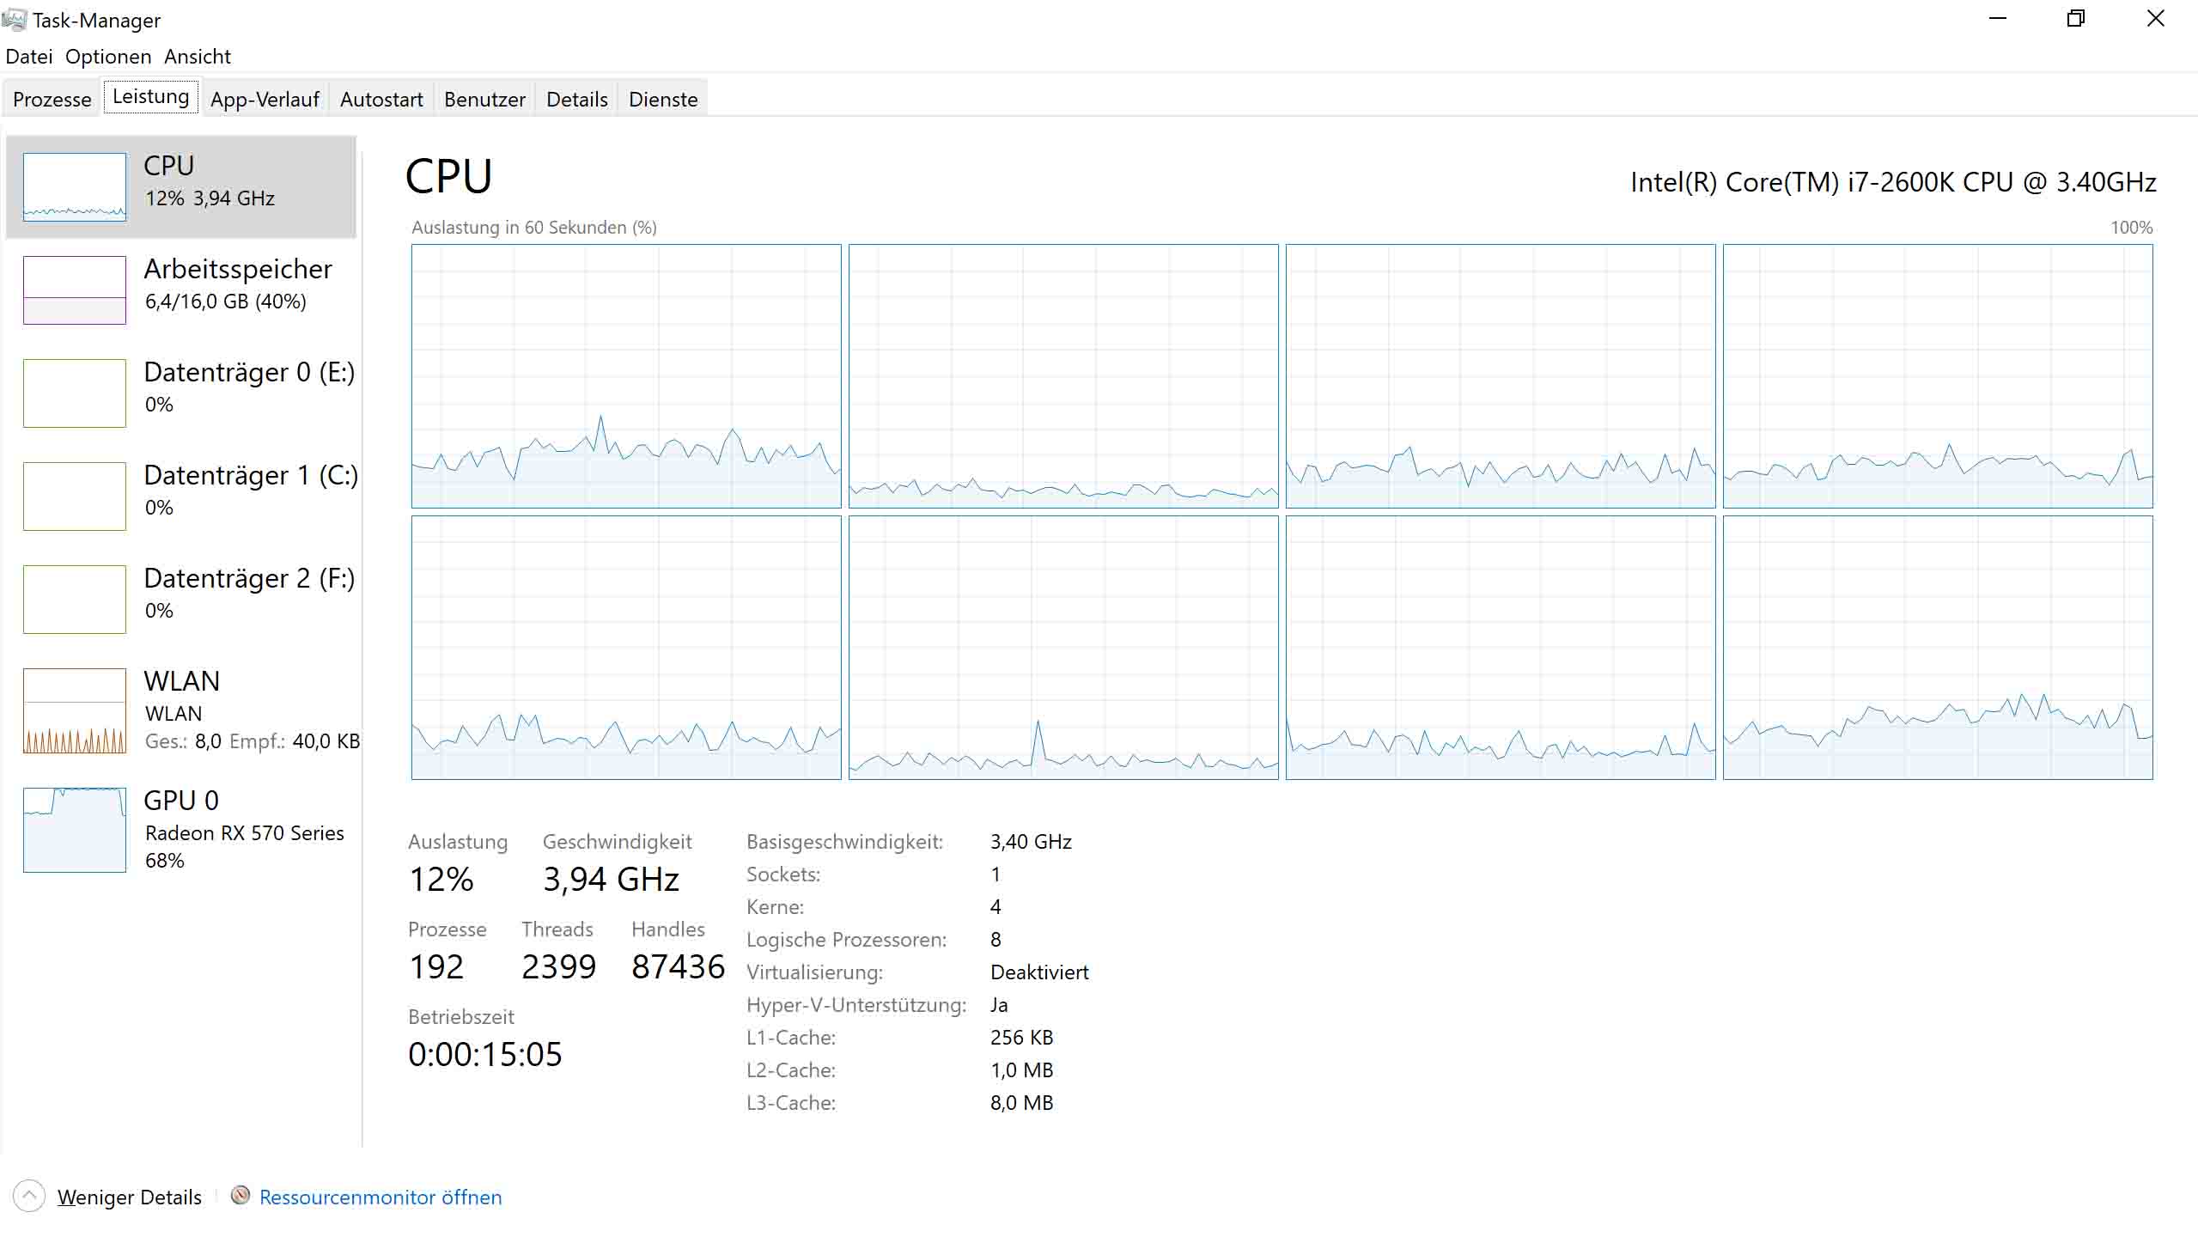Image resolution: width=2198 pixels, height=1237 pixels.
Task: Open the Optionen menu
Action: click(108, 57)
